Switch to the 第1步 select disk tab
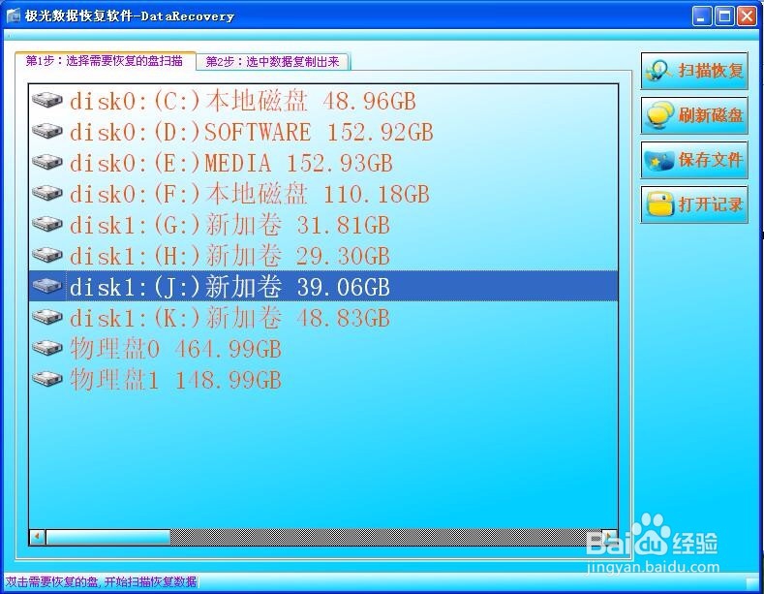 point(105,61)
